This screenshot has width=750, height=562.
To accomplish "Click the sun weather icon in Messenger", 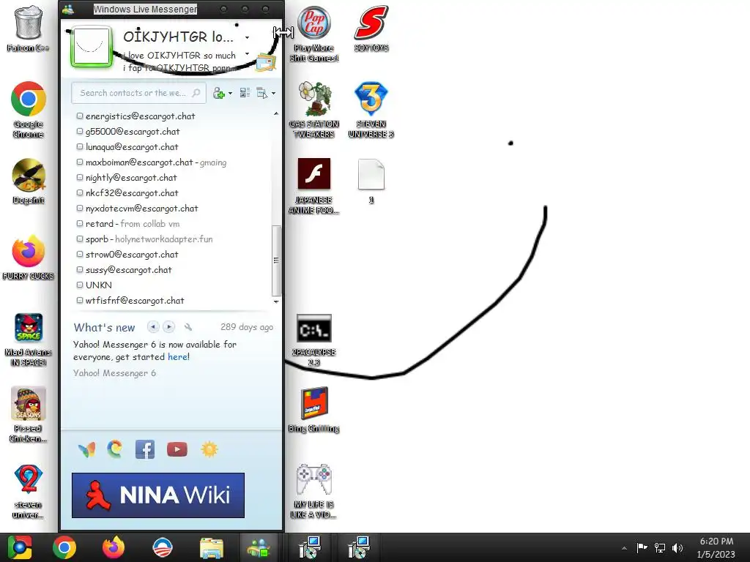I will [x=209, y=449].
